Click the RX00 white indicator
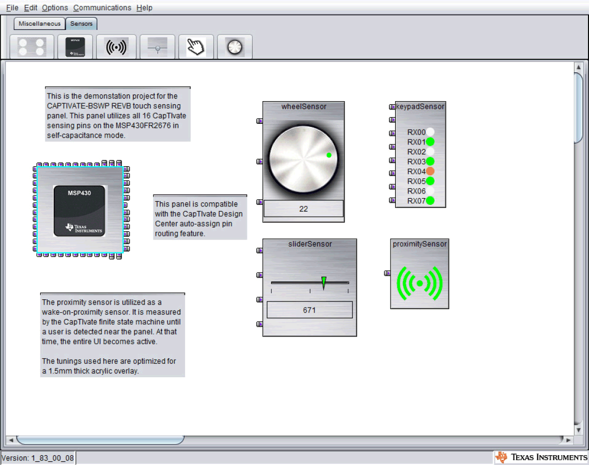The image size is (589, 465). [x=430, y=132]
